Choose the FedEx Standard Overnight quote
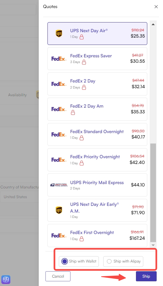The width and height of the screenshot is (163, 286). tap(97, 134)
